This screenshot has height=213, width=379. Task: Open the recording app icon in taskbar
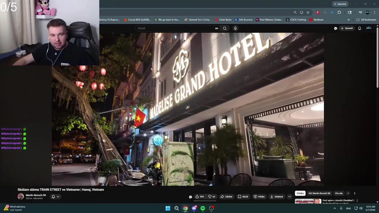pos(211,208)
